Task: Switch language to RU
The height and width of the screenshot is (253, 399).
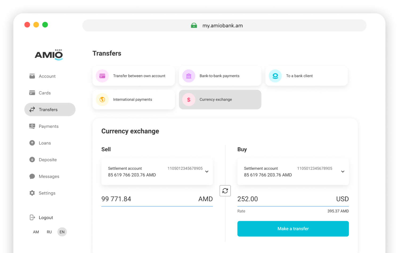Action: (49, 232)
